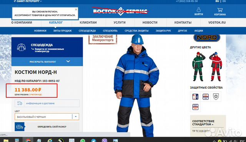This screenshot has width=246, height=142.
Task: Click the Восток-Сервис logo
Action: (120, 11)
